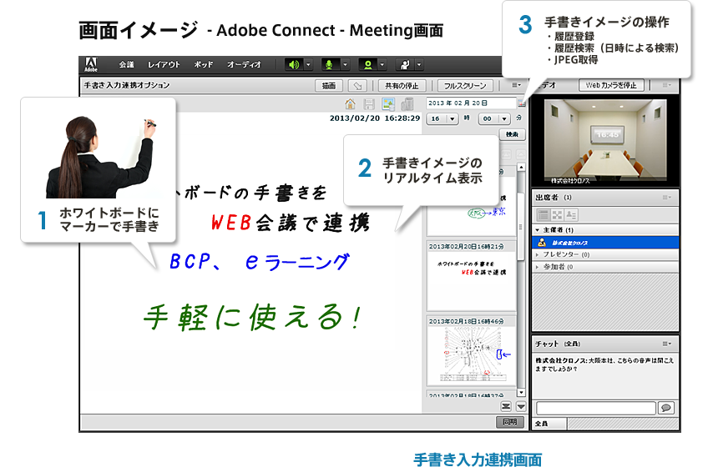Toggle the green speaker audio button
Image resolution: width=718 pixels, height=467 pixels.
[x=294, y=65]
